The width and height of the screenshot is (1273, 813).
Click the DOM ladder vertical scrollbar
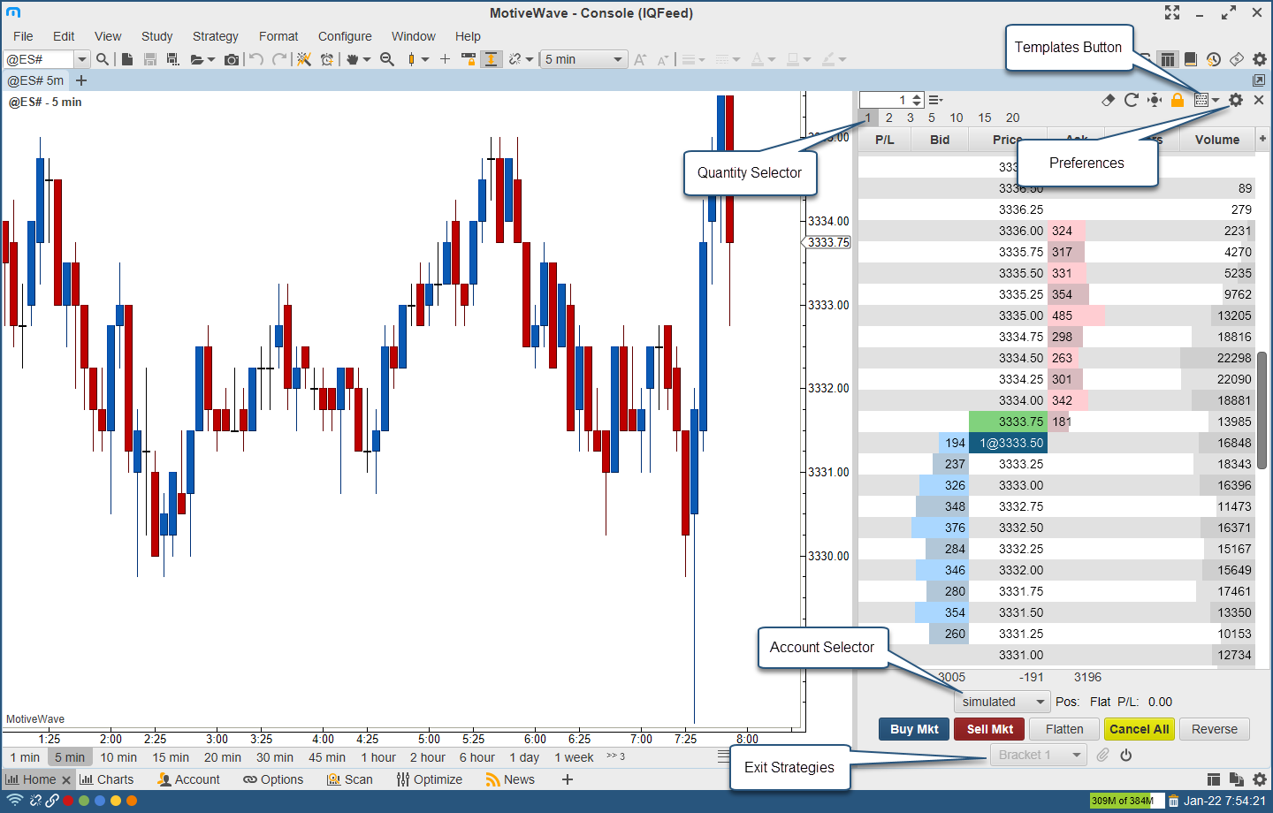[x=1262, y=409]
